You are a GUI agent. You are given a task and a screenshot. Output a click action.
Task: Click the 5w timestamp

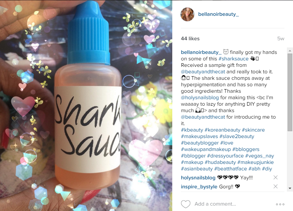coord(281,38)
